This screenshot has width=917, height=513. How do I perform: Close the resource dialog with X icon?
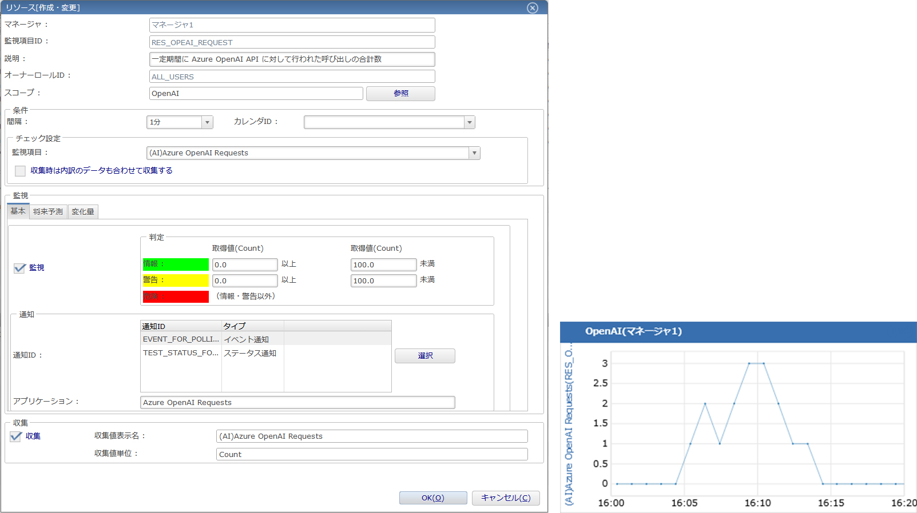click(x=533, y=8)
